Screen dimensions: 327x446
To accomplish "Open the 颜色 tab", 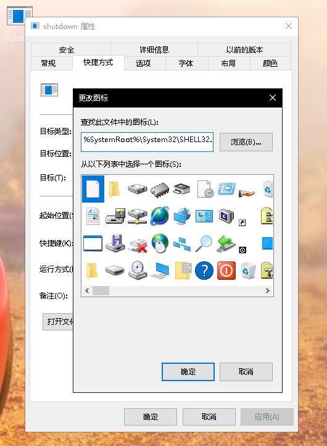I will point(270,63).
